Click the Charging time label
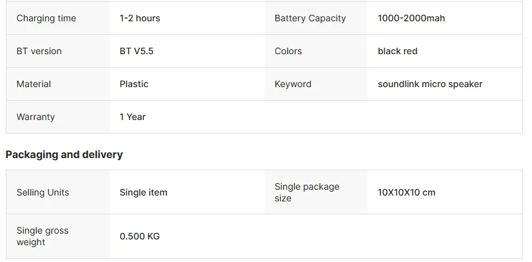The width and height of the screenshot is (532, 262). pyautogui.click(x=46, y=18)
